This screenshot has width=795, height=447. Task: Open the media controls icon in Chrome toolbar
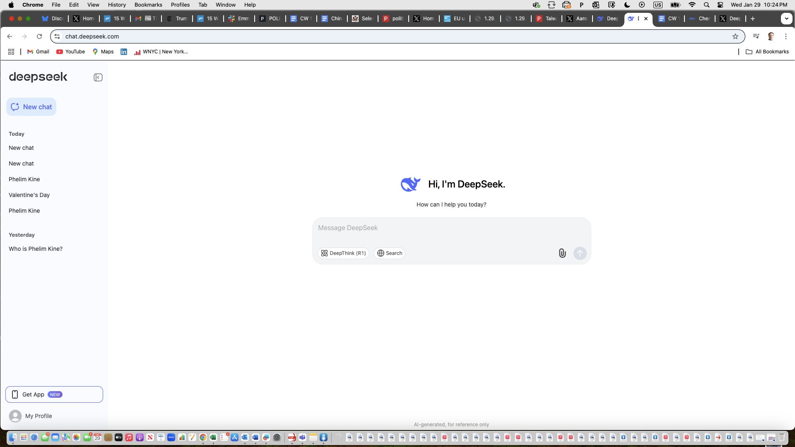(756, 36)
